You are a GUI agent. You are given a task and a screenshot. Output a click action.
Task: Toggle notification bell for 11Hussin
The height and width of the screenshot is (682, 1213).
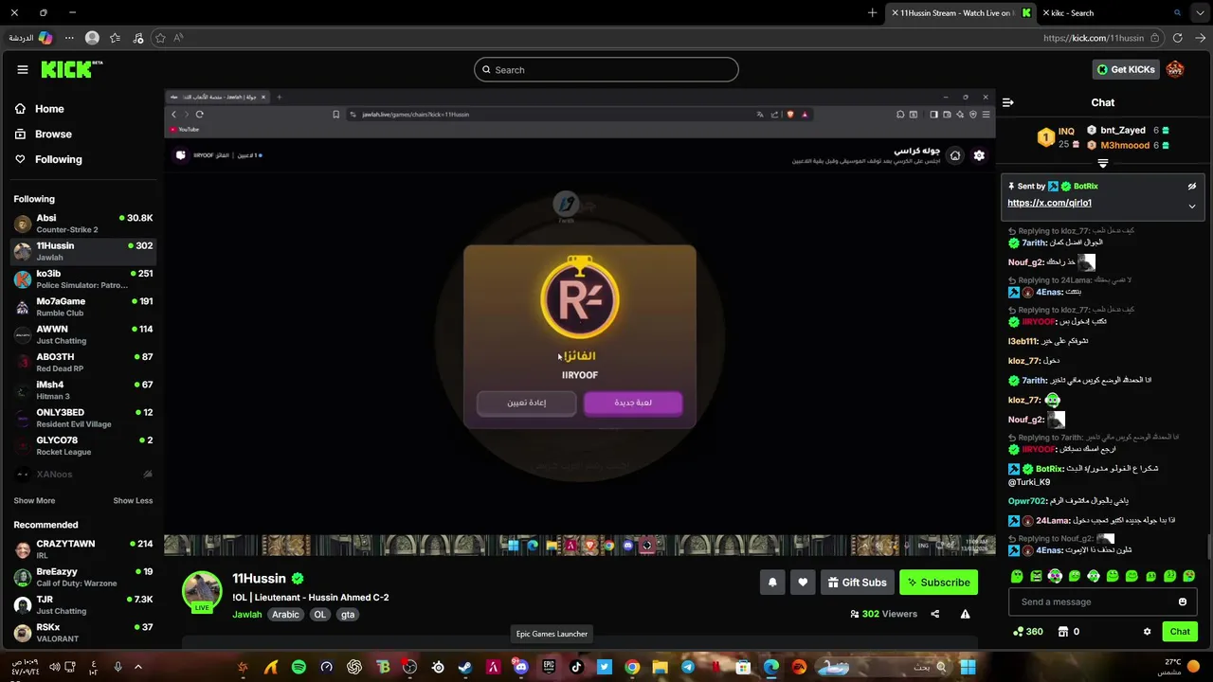(772, 583)
